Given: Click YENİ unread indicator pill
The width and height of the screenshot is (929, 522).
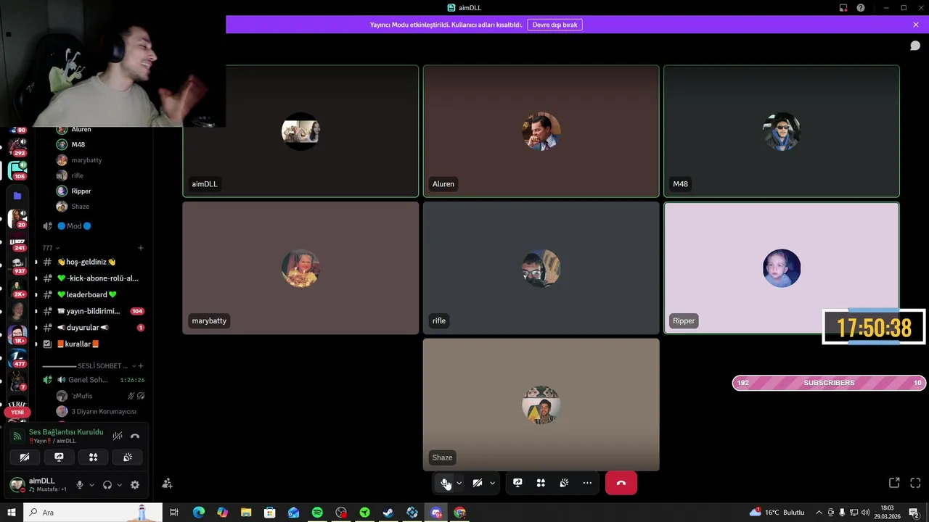Looking at the screenshot, I should pyautogui.click(x=17, y=412).
